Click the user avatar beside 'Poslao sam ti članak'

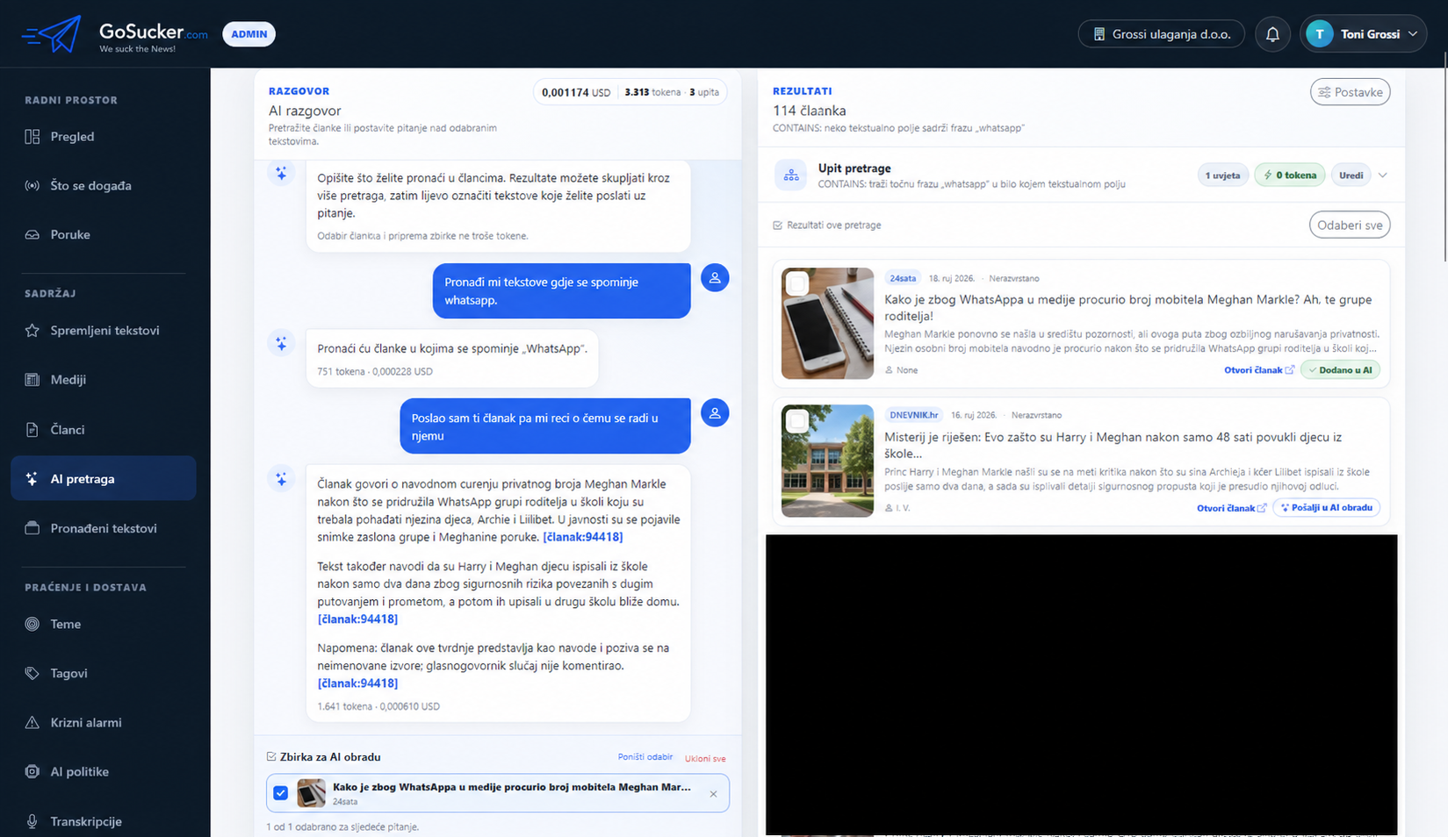click(x=715, y=413)
